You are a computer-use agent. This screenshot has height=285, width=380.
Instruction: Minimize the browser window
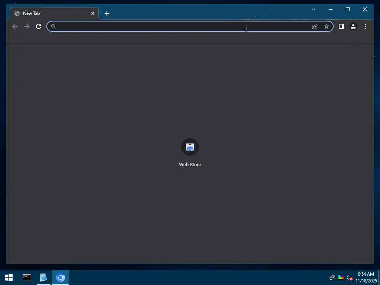pyautogui.click(x=331, y=9)
